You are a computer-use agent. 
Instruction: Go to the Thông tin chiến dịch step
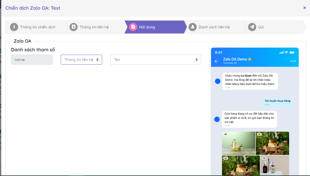(x=37, y=27)
